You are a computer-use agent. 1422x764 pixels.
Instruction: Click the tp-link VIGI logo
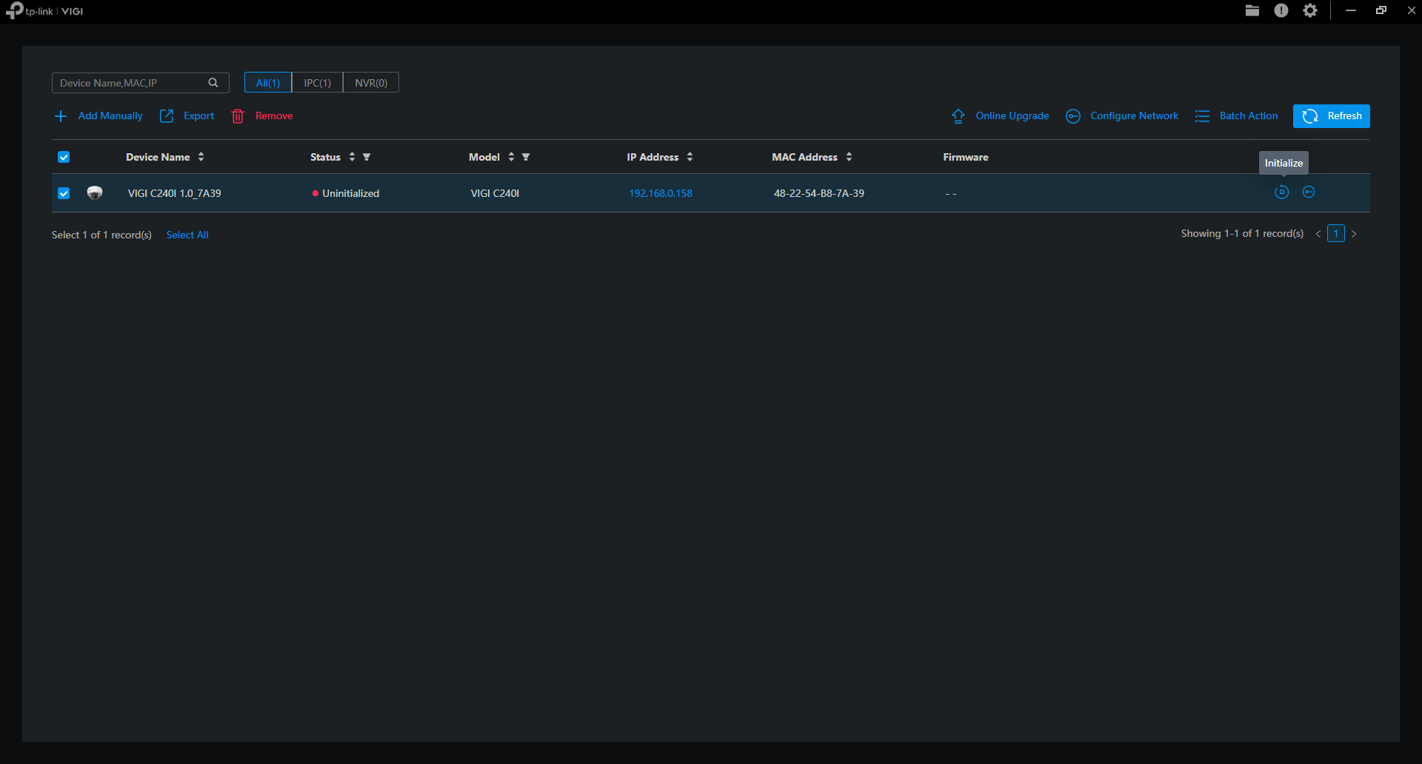tap(44, 10)
